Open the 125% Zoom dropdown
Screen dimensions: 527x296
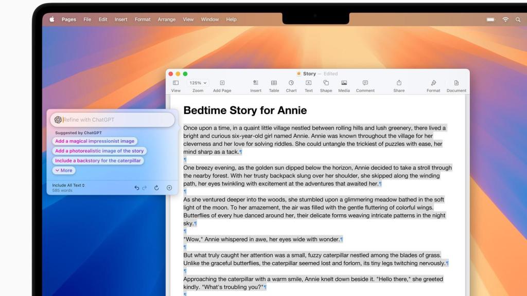(x=198, y=83)
